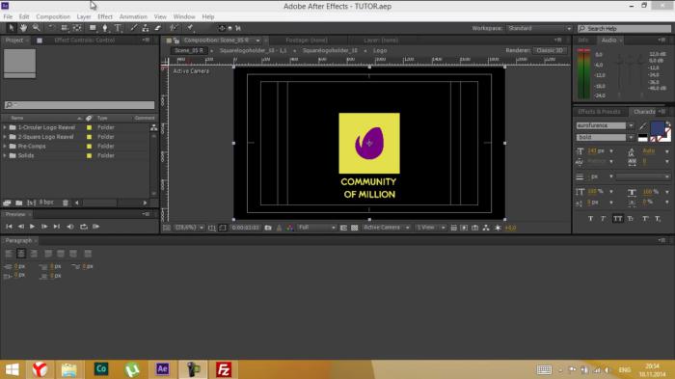The width and height of the screenshot is (675, 379).
Task: Select the Pen tool
Action: pyautogui.click(x=105, y=28)
